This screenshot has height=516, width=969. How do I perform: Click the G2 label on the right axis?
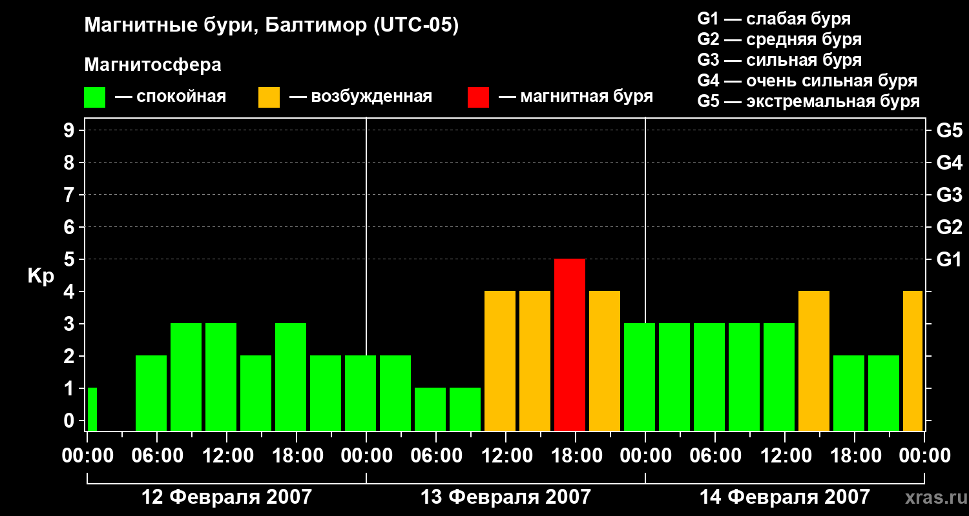pyautogui.click(x=949, y=227)
